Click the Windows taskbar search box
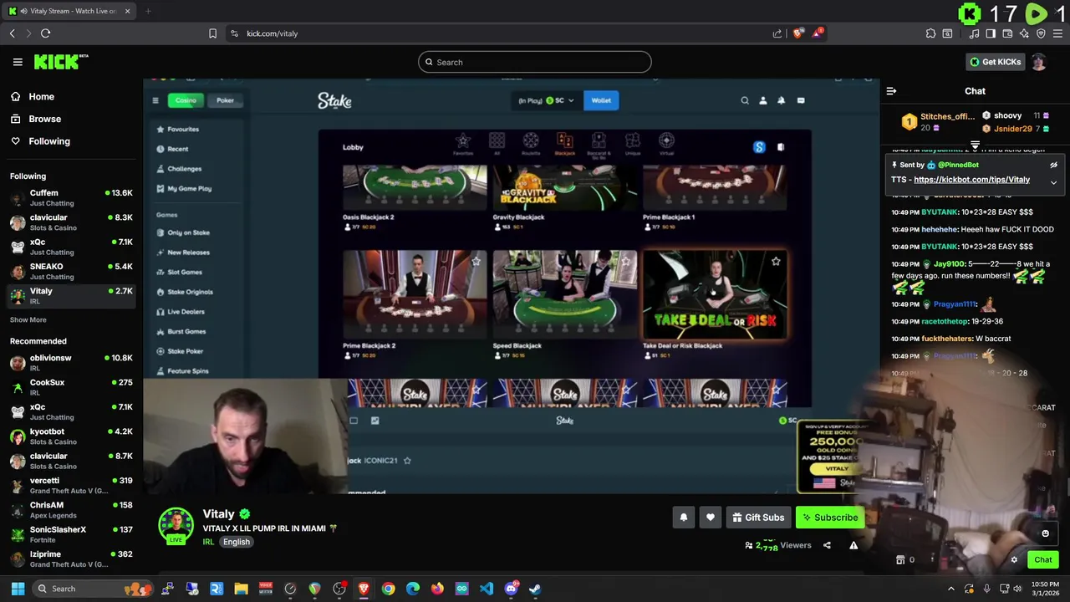This screenshot has width=1070, height=602. coord(92,589)
